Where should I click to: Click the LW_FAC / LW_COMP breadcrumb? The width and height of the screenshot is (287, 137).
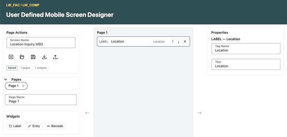[x=23, y=5]
